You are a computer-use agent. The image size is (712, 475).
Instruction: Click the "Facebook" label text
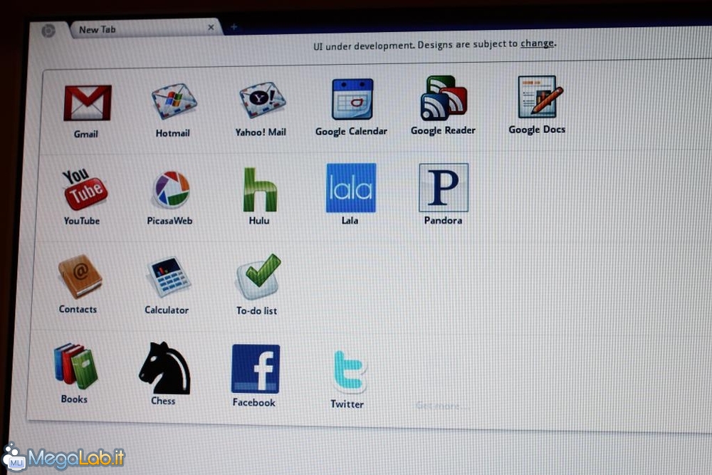point(254,402)
